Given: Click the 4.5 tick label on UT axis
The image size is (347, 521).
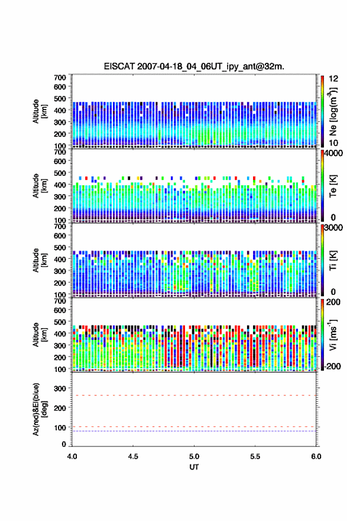Looking at the screenshot, I should pyautogui.click(x=133, y=456).
